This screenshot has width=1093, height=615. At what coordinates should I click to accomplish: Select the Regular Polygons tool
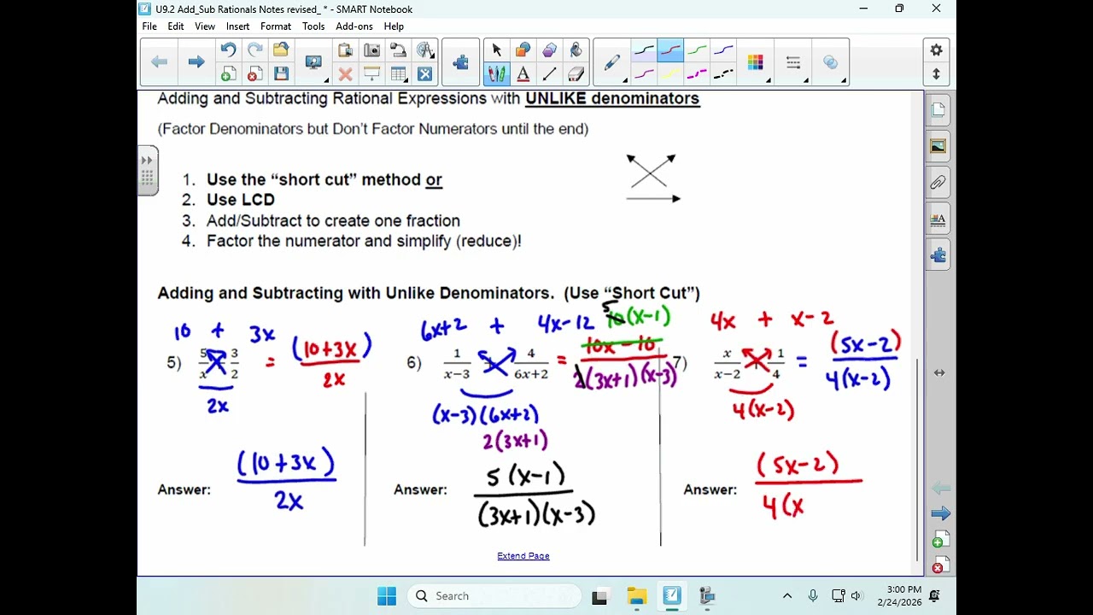tap(550, 50)
